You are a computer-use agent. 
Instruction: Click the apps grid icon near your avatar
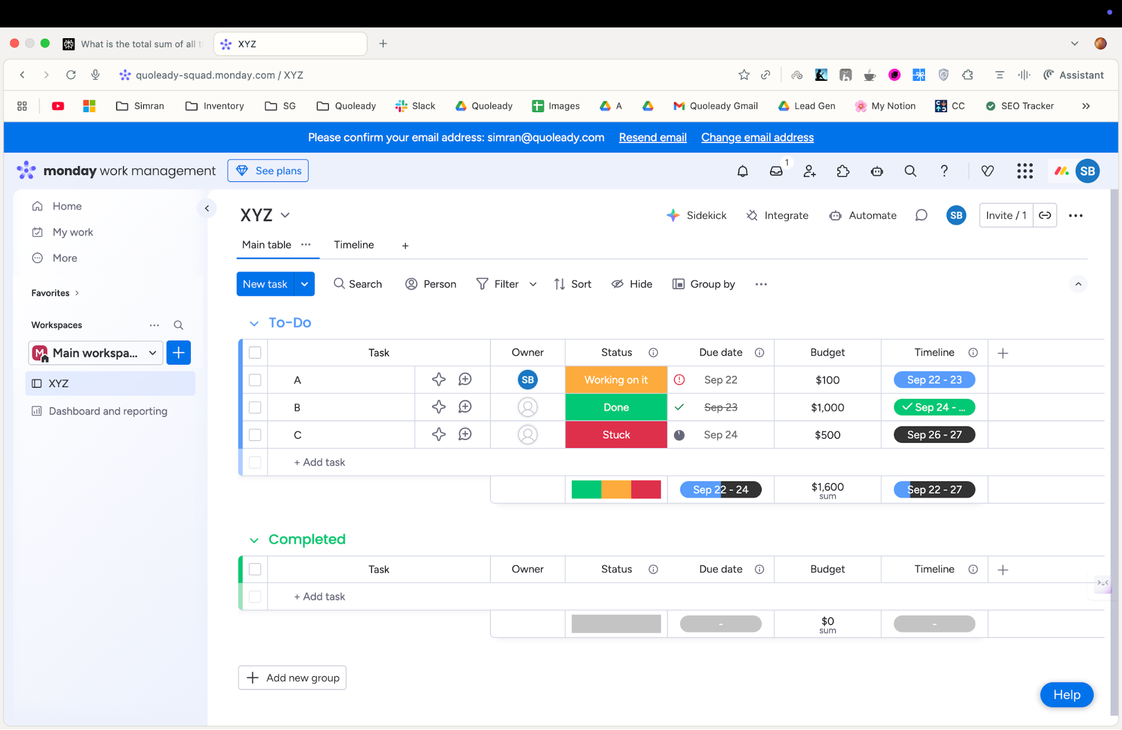[1024, 171]
